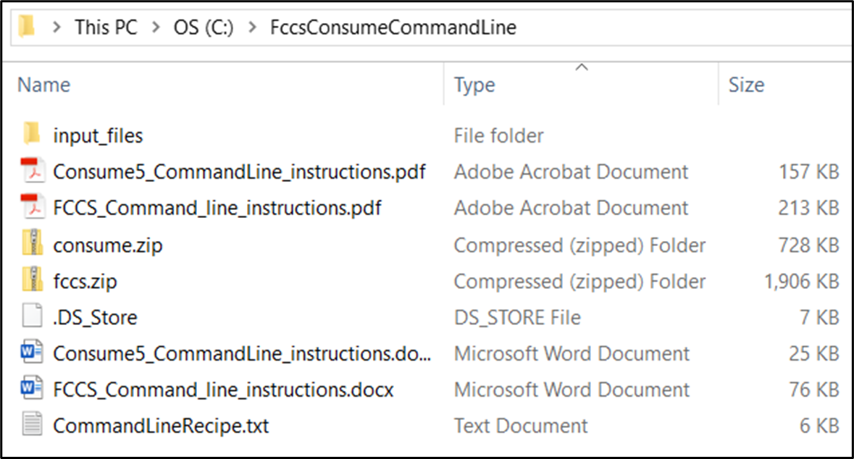Screen dimensions: 854x459
Task: Expand chevron before This PC breadcrumb
Action: [56, 28]
